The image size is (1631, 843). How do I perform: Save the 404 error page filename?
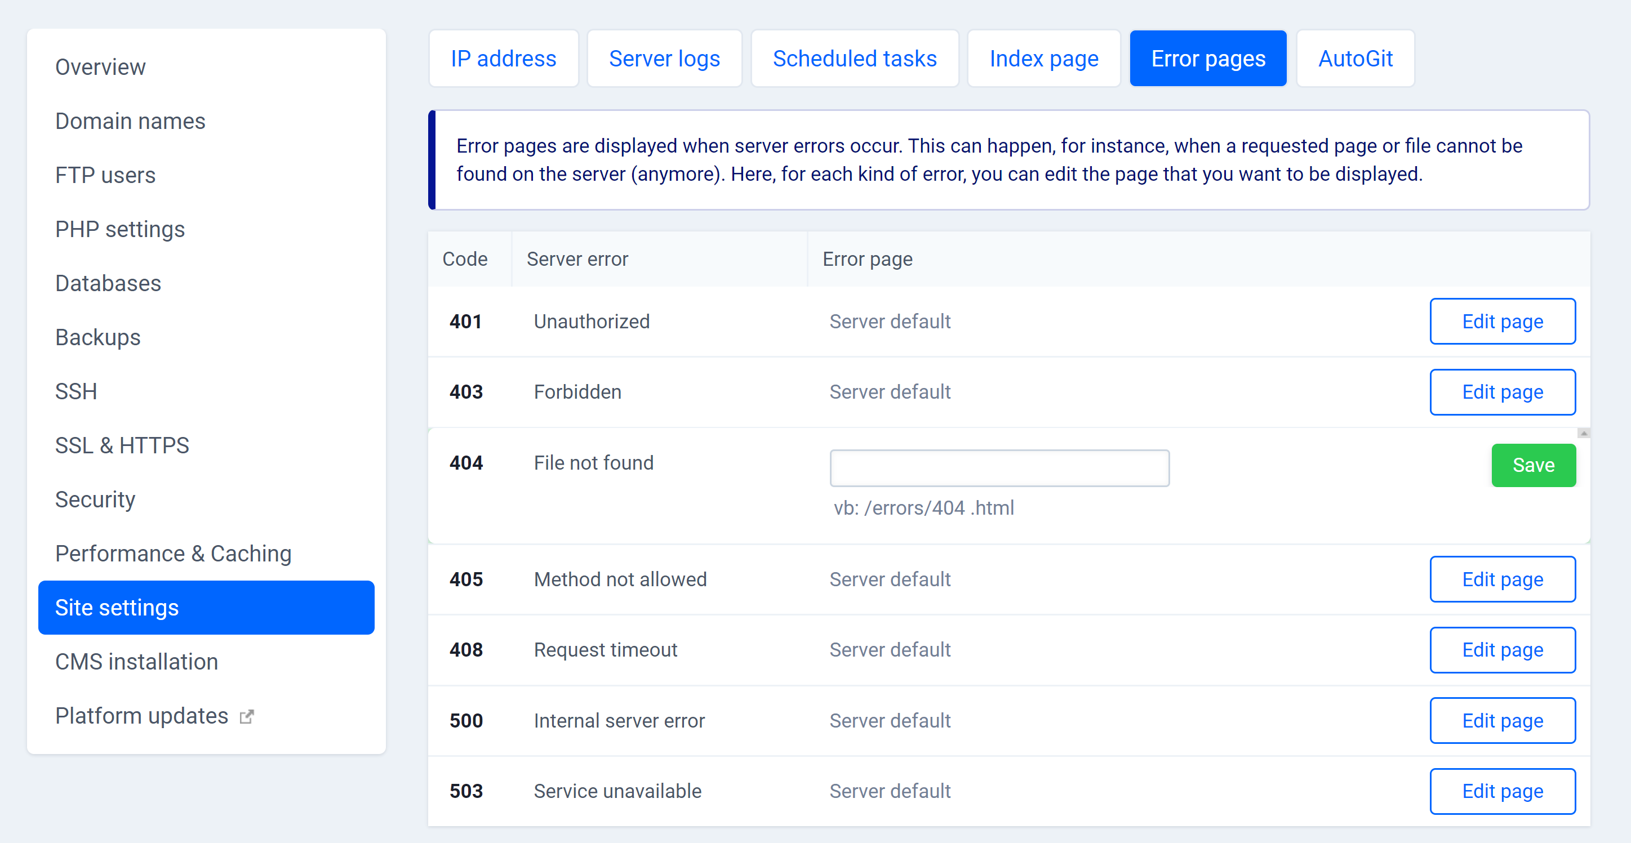click(x=1533, y=465)
